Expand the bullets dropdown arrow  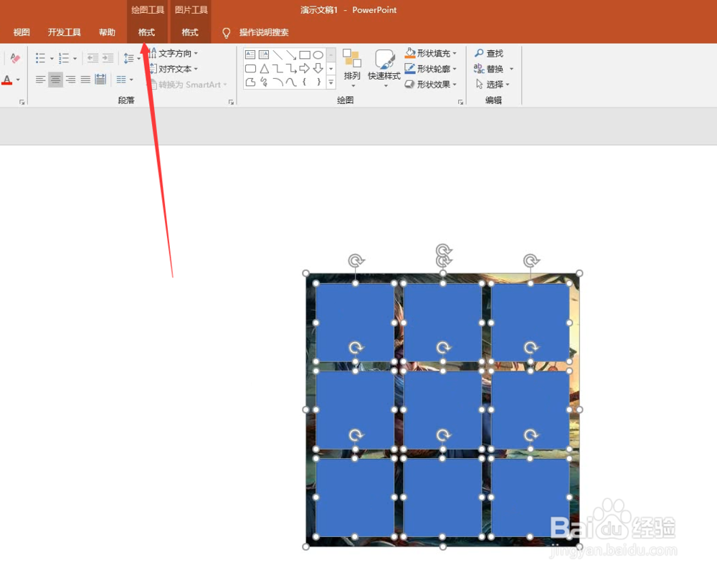tap(51, 59)
